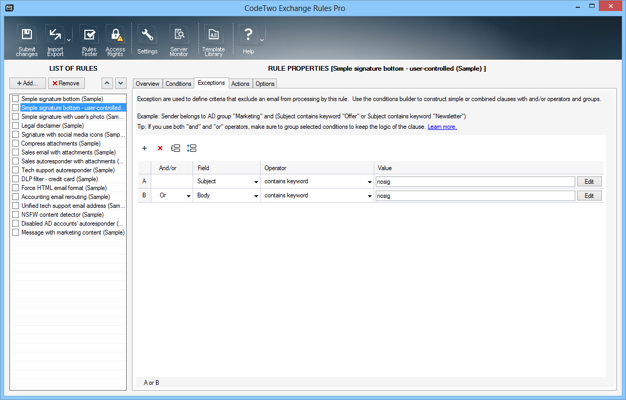Click the app icon in title bar

coord(9,8)
